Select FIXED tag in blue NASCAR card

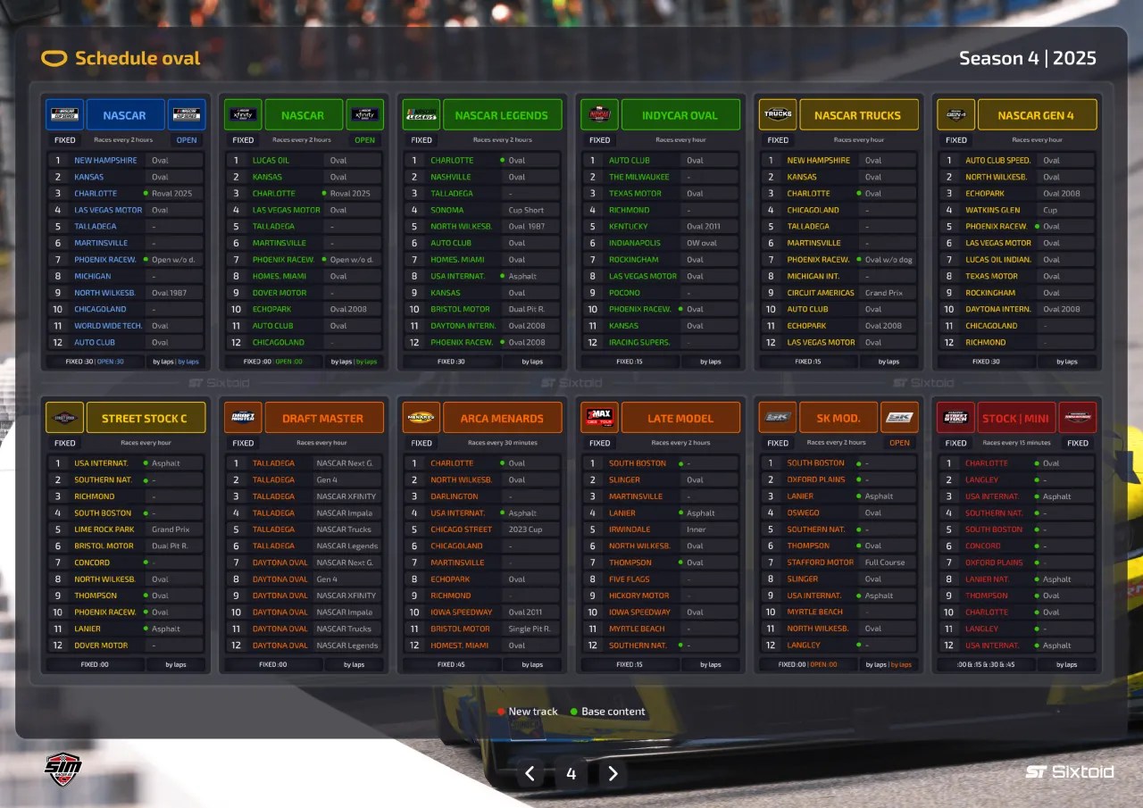pyautogui.click(x=65, y=140)
